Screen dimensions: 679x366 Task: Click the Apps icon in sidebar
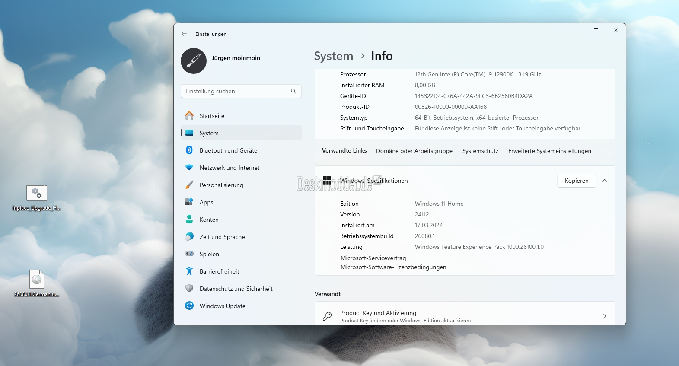(189, 202)
